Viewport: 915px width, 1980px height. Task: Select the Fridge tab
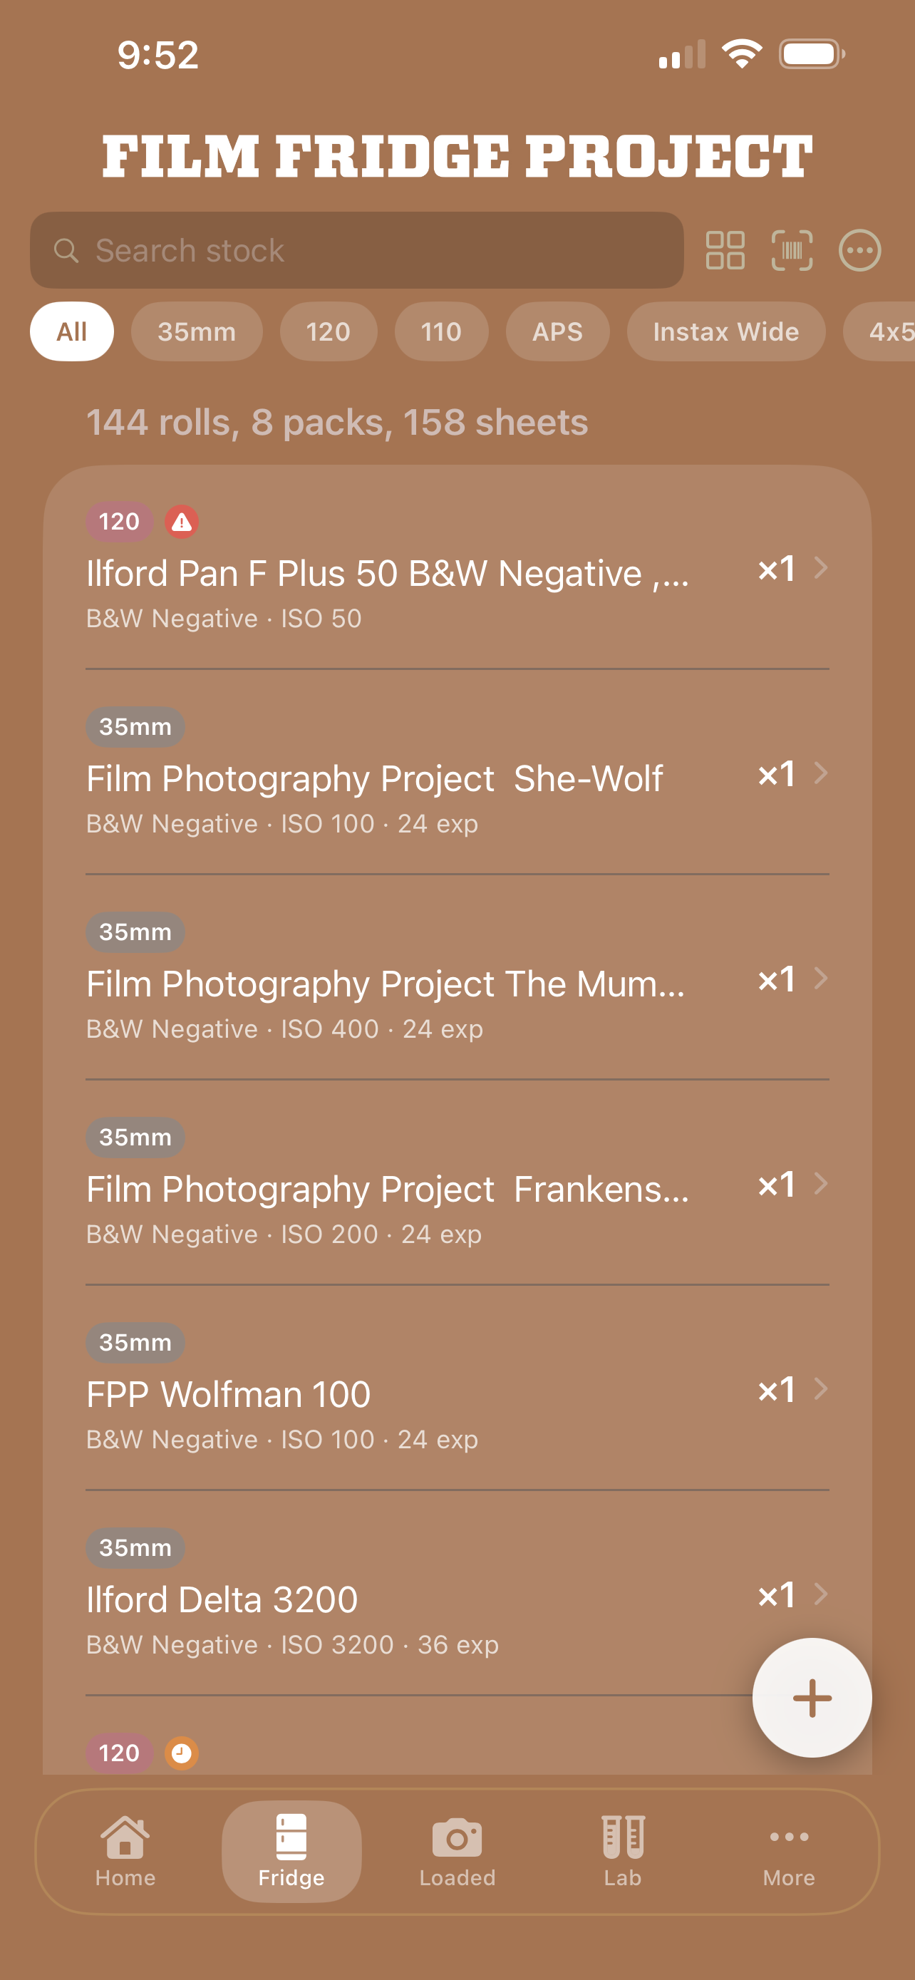291,1851
